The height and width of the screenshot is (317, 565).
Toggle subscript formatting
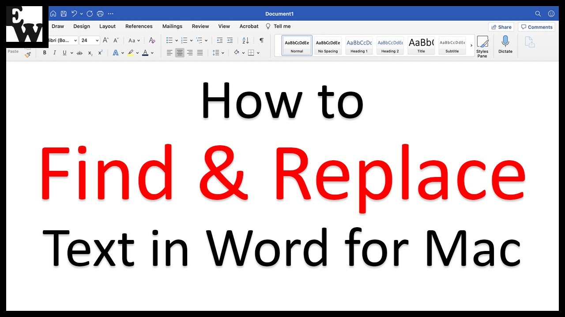coord(90,53)
